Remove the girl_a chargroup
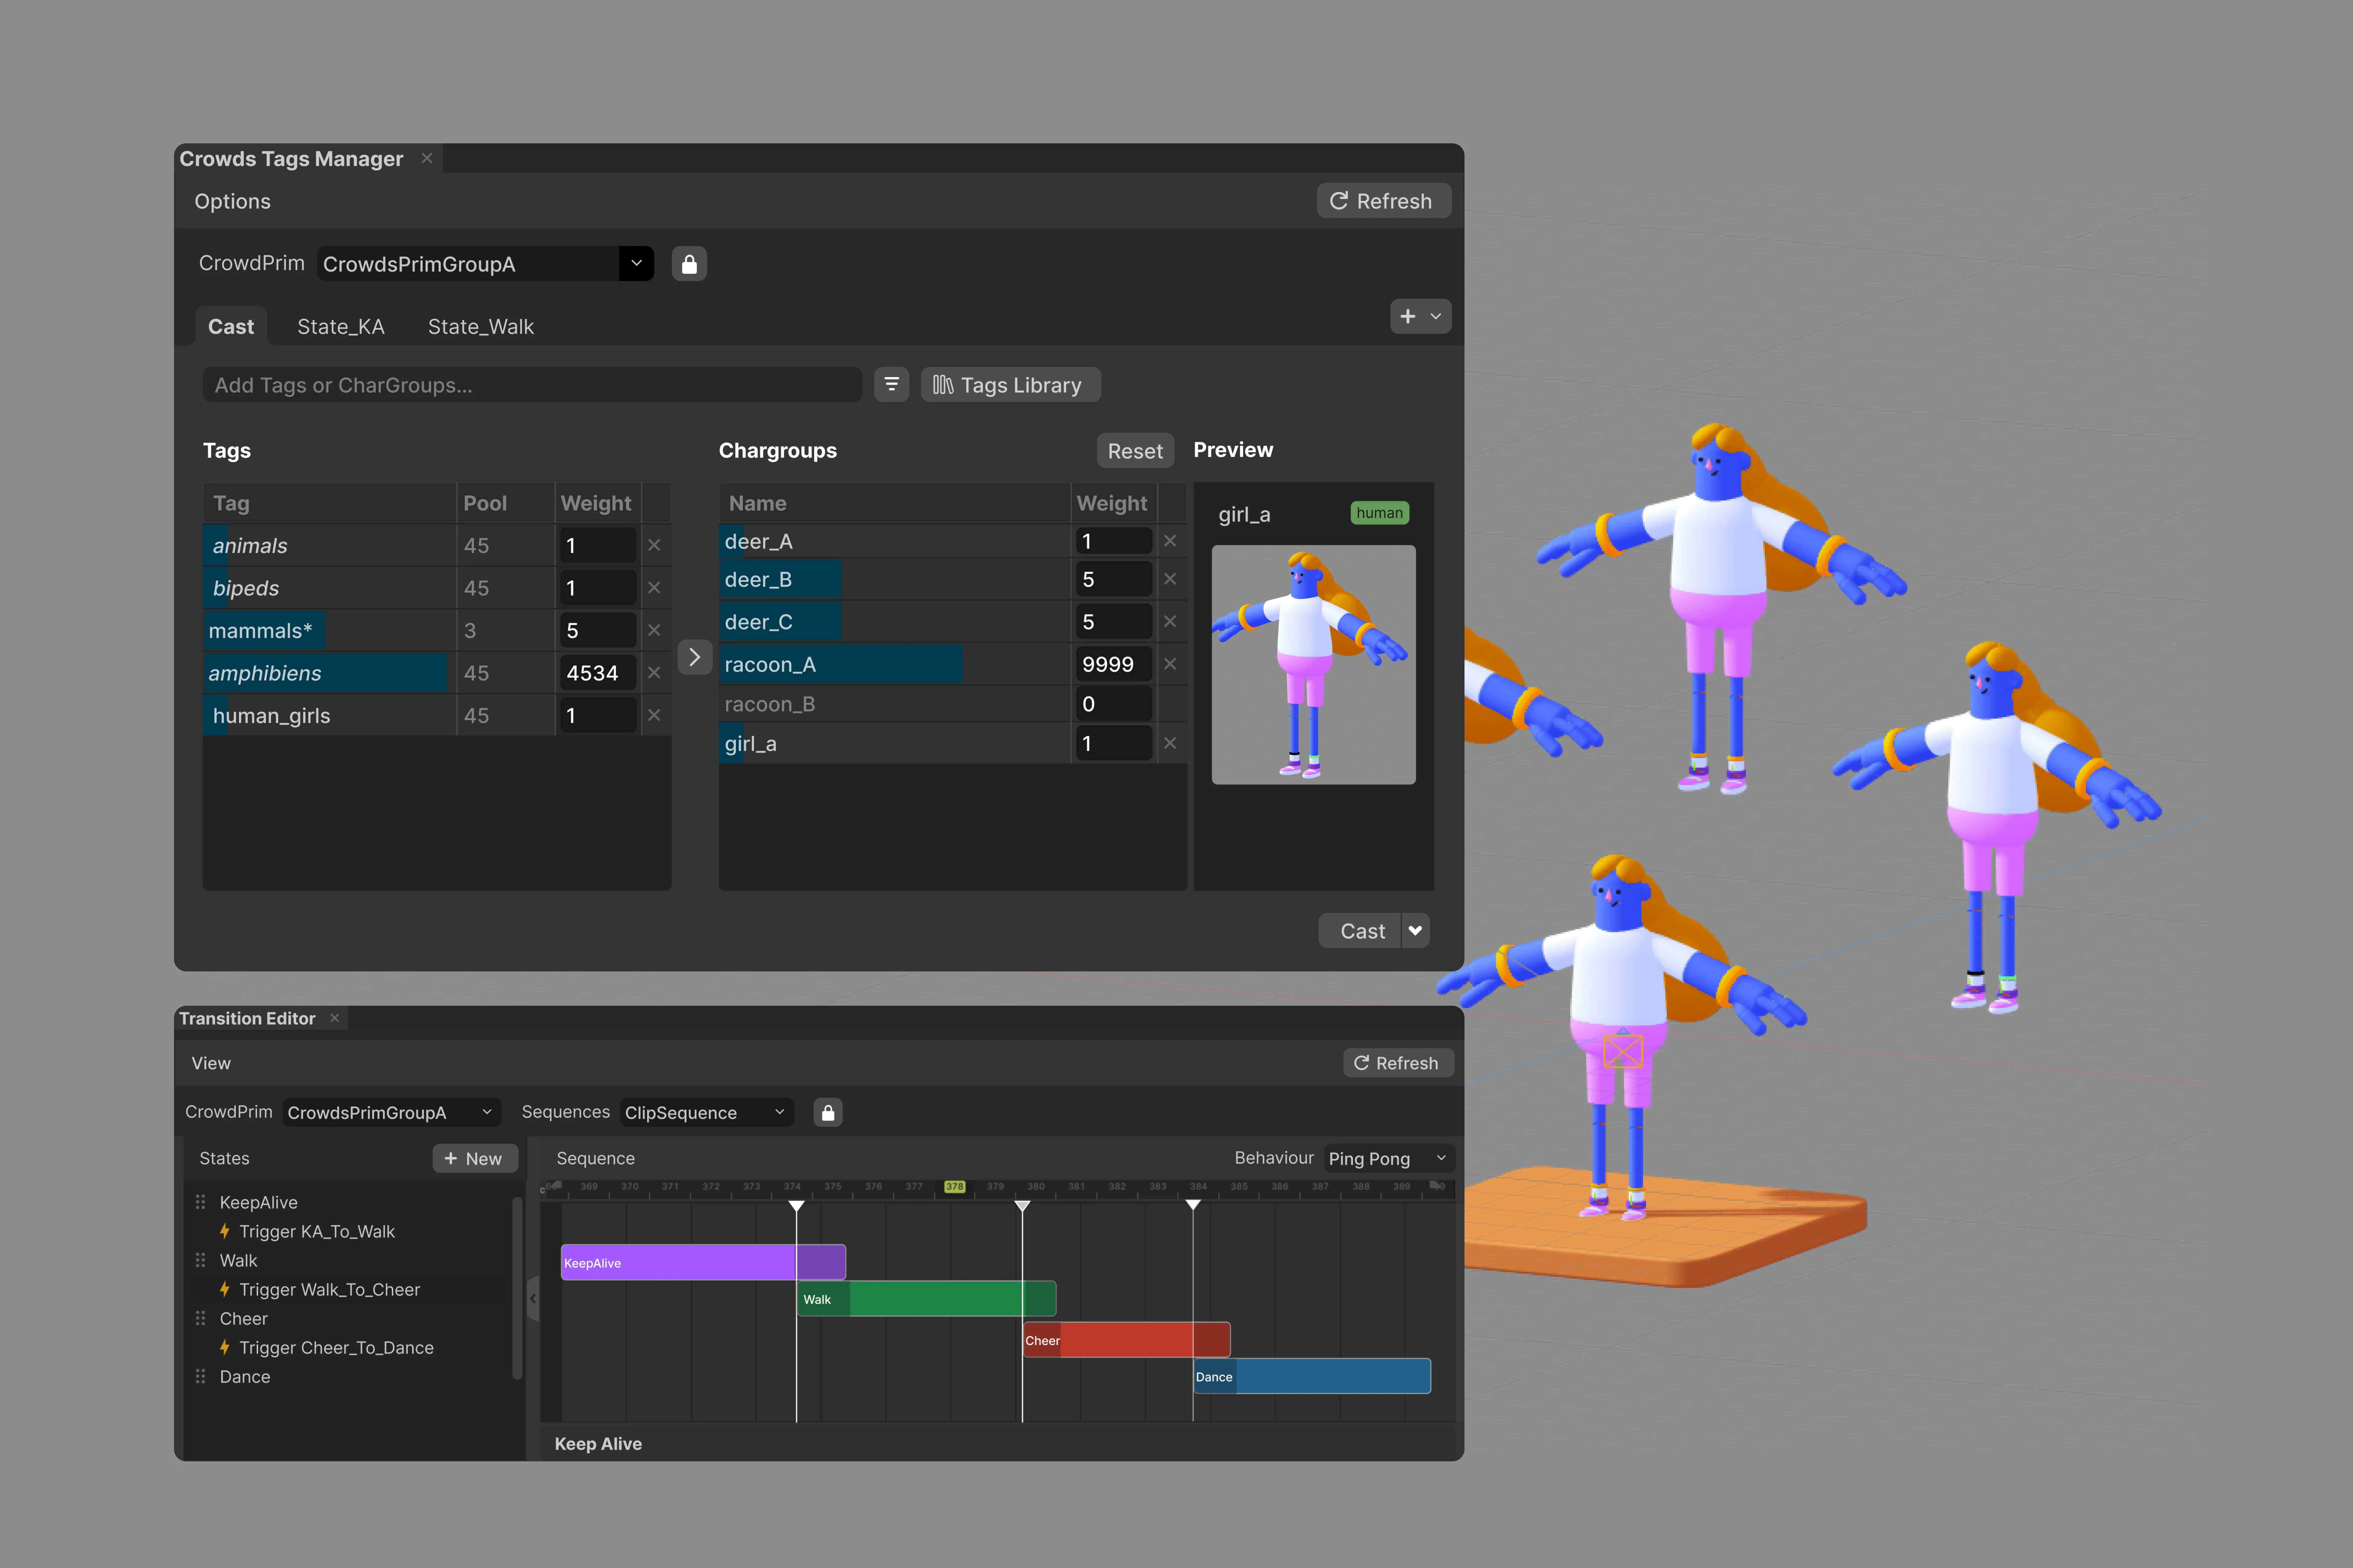Screen dimensions: 2353x1568 pos(1169,743)
